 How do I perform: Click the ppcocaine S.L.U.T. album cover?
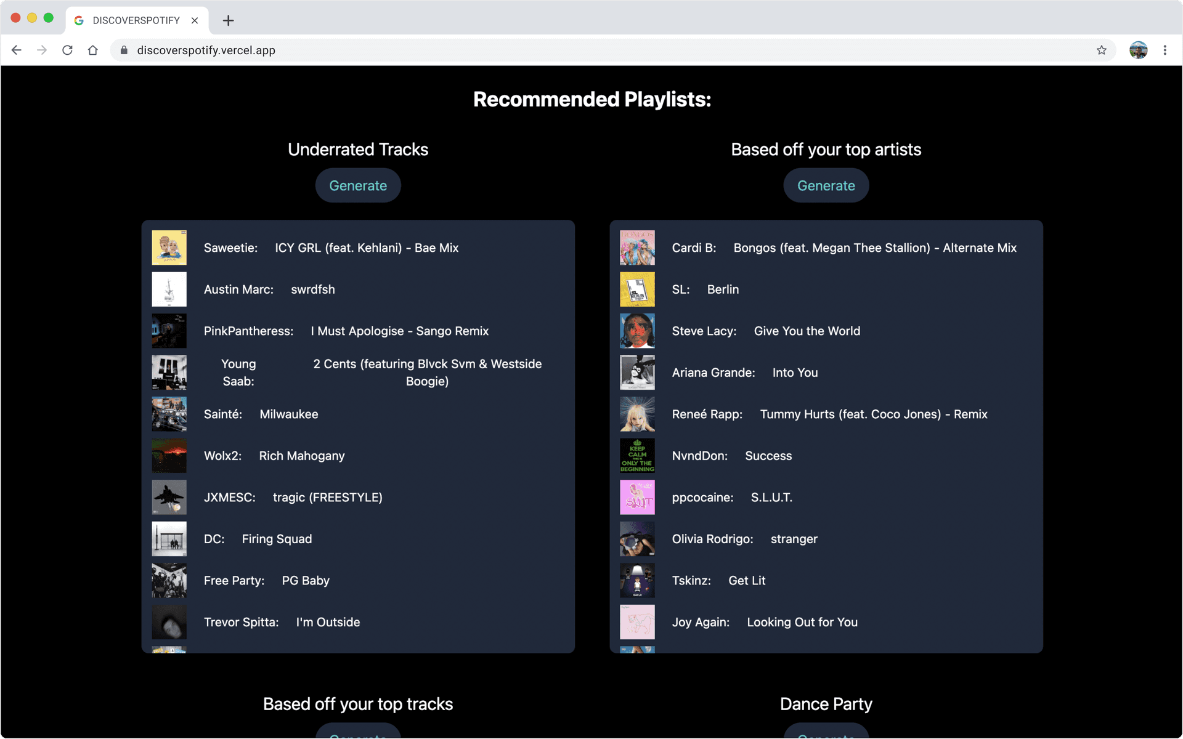(x=637, y=497)
